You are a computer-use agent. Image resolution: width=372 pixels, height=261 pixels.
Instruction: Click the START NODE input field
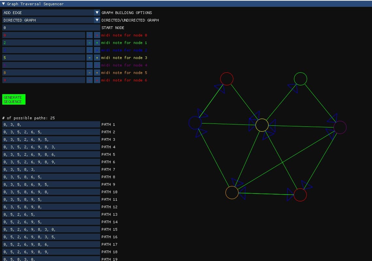[x=51, y=27]
